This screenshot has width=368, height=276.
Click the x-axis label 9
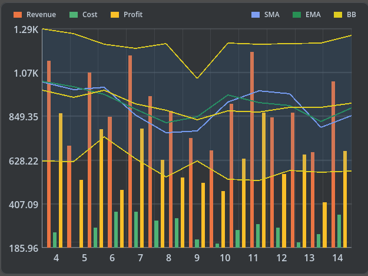pos(197,258)
